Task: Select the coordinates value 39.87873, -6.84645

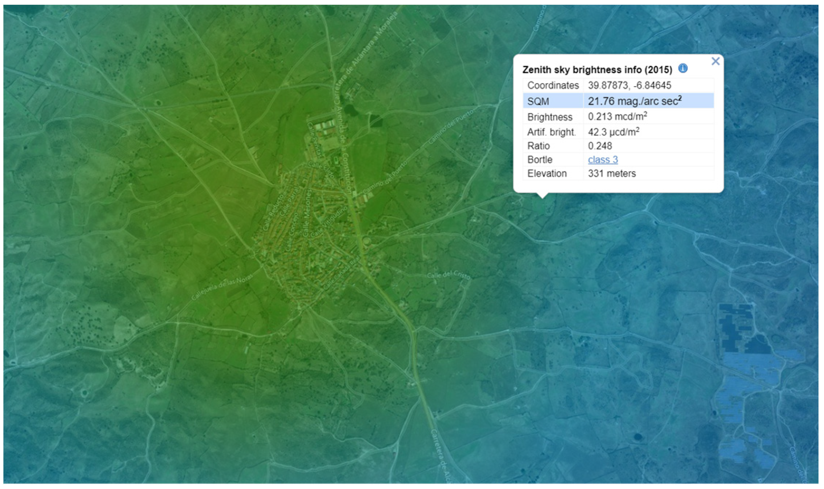Action: 629,85
